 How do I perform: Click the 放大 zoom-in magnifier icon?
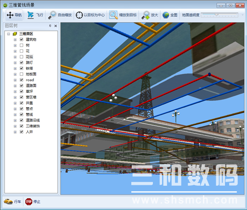click(146, 15)
